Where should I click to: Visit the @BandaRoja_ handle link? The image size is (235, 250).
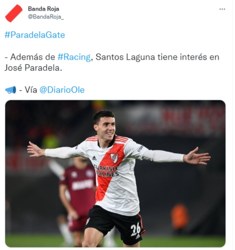[46, 16]
